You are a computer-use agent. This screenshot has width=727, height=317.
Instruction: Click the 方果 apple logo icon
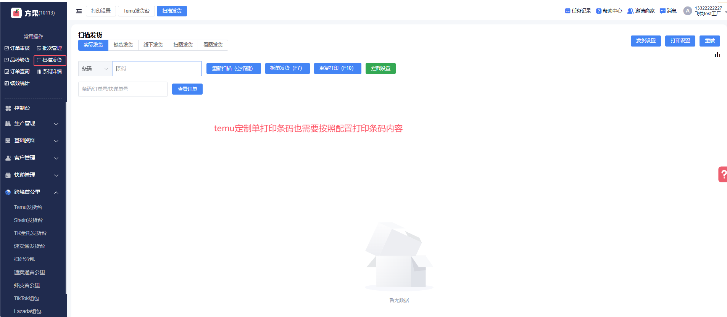(x=16, y=13)
